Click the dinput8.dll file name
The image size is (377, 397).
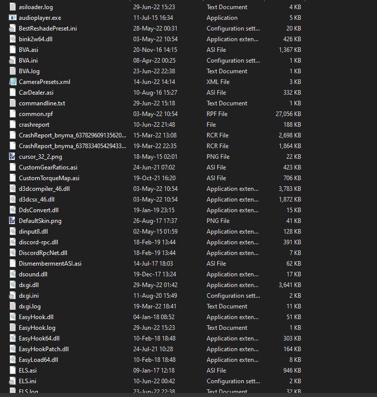(34, 232)
